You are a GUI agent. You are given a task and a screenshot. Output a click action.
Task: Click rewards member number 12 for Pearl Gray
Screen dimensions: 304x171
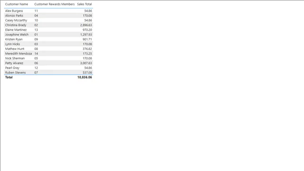click(x=36, y=68)
